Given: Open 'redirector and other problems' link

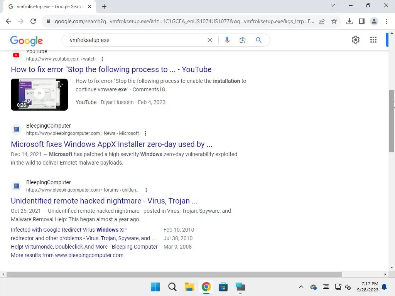Looking at the screenshot, I should click(83, 238).
